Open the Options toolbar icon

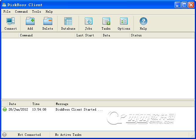click(x=124, y=21)
